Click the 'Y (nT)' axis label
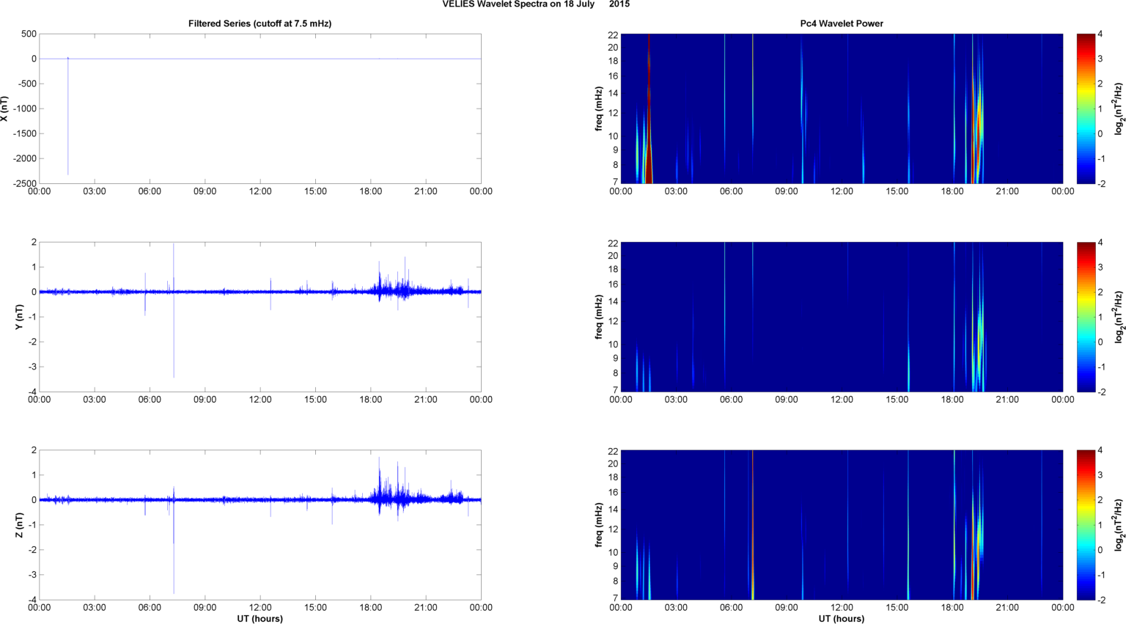Screen dimensions: 1126x624 click(x=20, y=317)
